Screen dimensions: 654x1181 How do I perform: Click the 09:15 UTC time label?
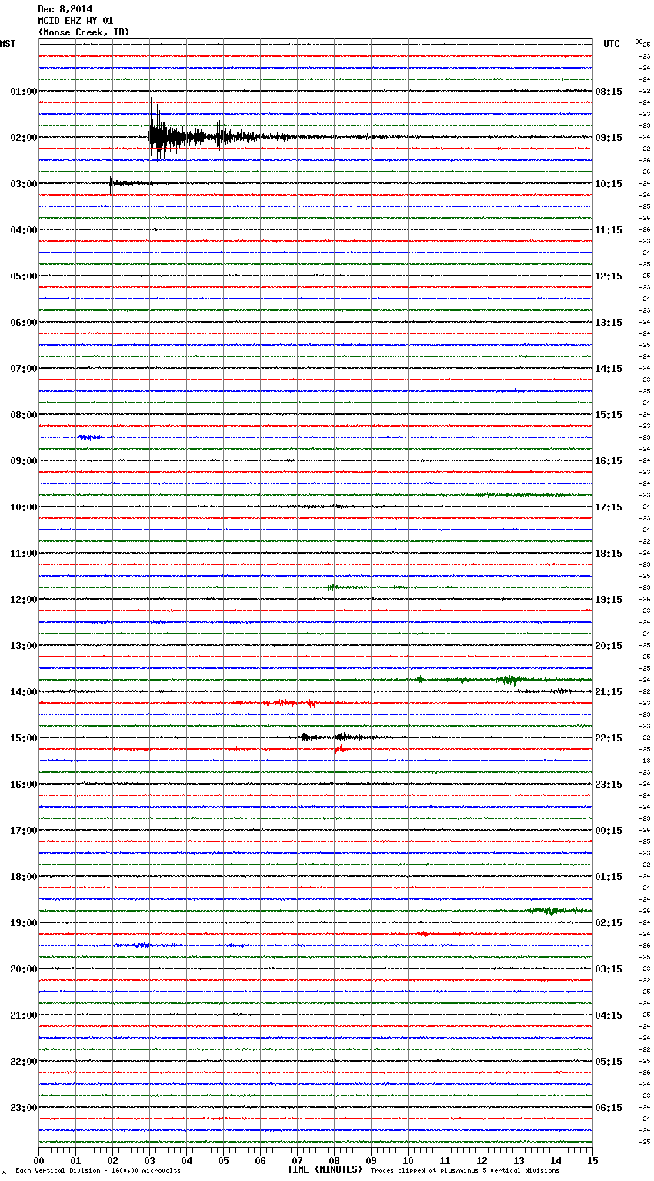tap(609, 138)
